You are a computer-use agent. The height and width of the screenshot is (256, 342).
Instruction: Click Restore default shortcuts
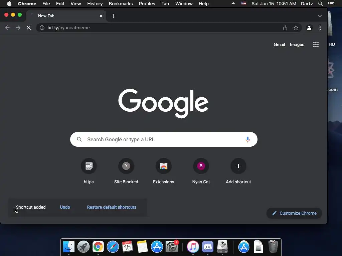112,207
